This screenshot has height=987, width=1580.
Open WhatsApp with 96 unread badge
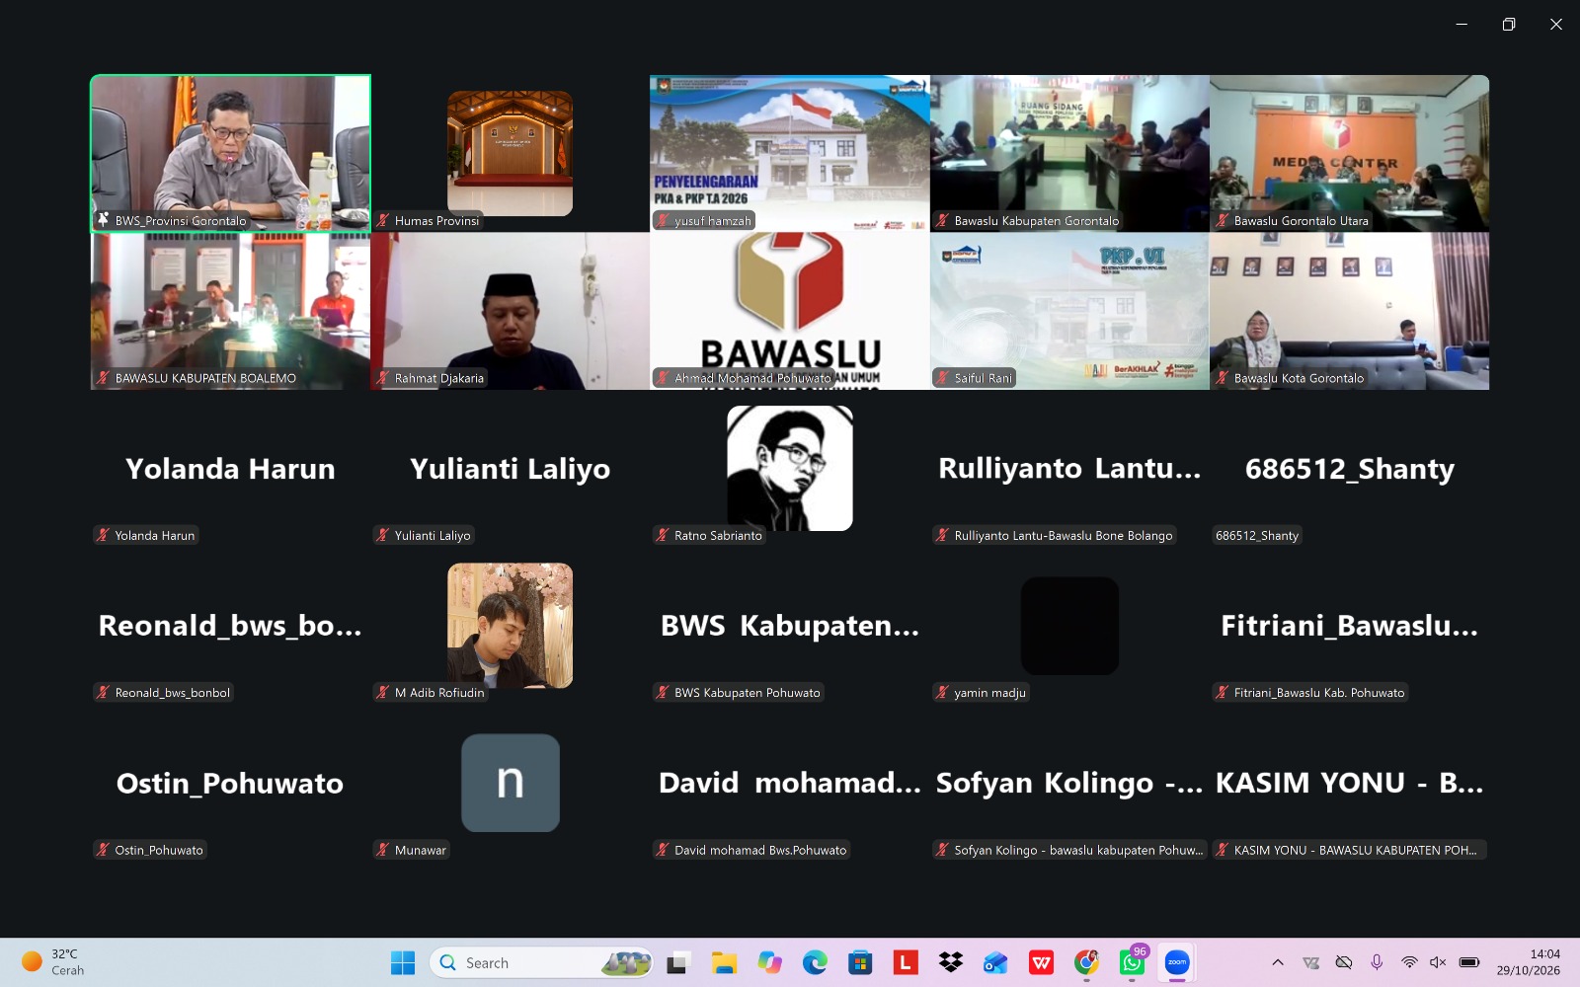pos(1132,963)
